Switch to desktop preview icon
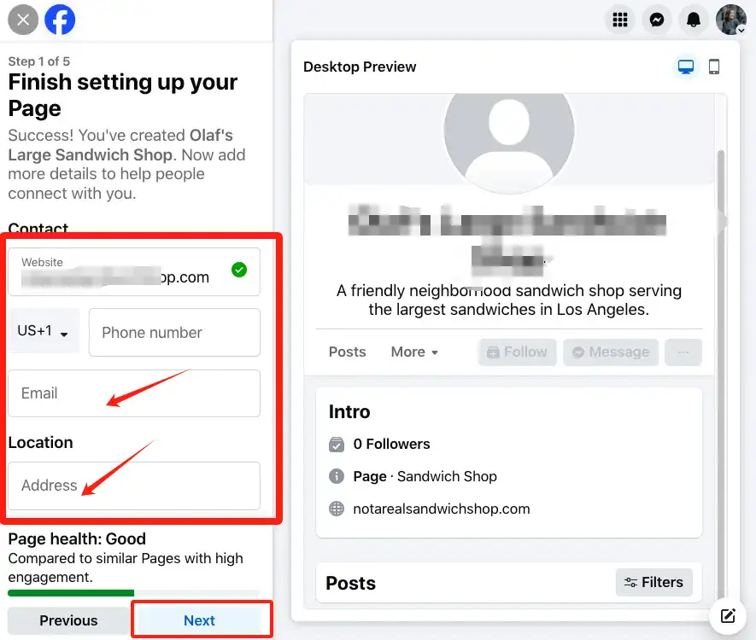This screenshot has width=756, height=640. [x=686, y=67]
